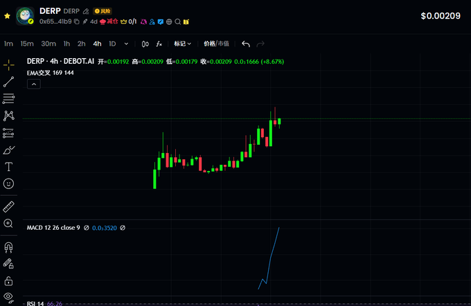Open the yellow book guide icon
The height and width of the screenshot is (306, 471).
[x=186, y=21]
